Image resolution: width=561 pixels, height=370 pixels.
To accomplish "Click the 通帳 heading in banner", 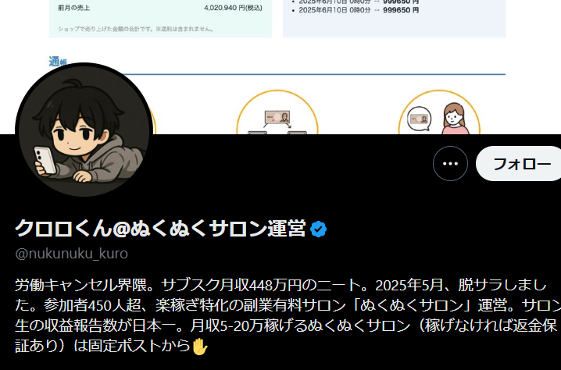I will tap(58, 62).
